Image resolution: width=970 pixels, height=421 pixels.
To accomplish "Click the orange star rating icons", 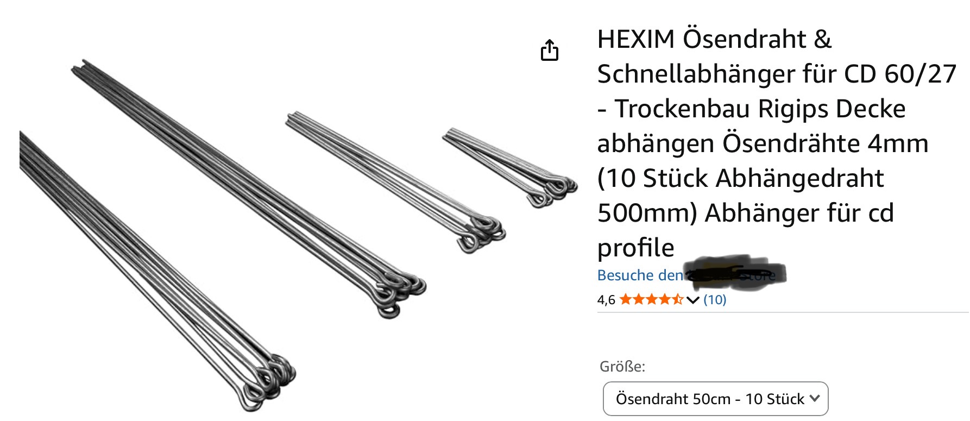I will [x=651, y=299].
